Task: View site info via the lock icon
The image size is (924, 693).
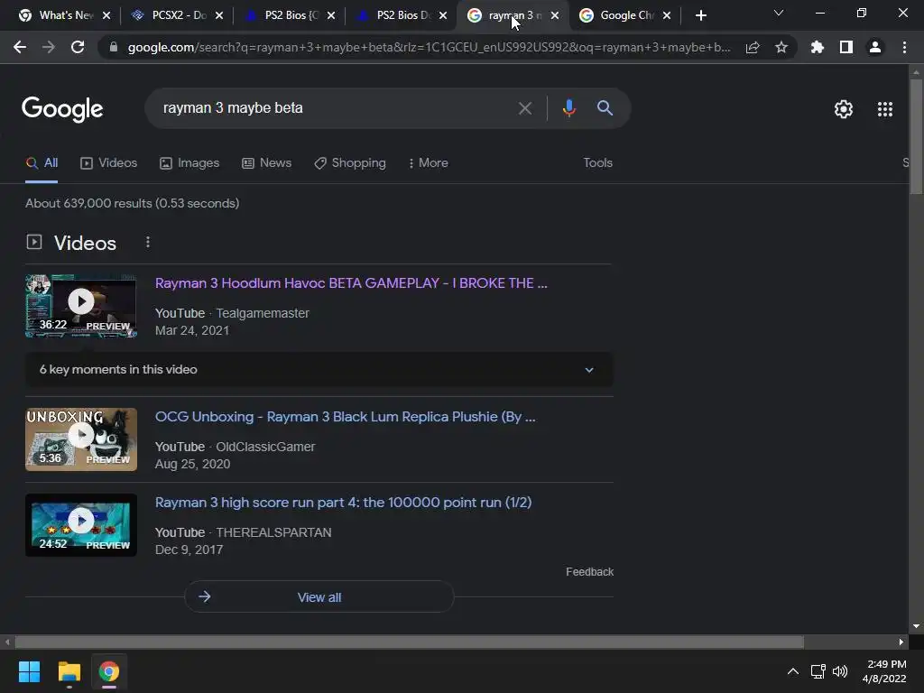Action: 114,47
